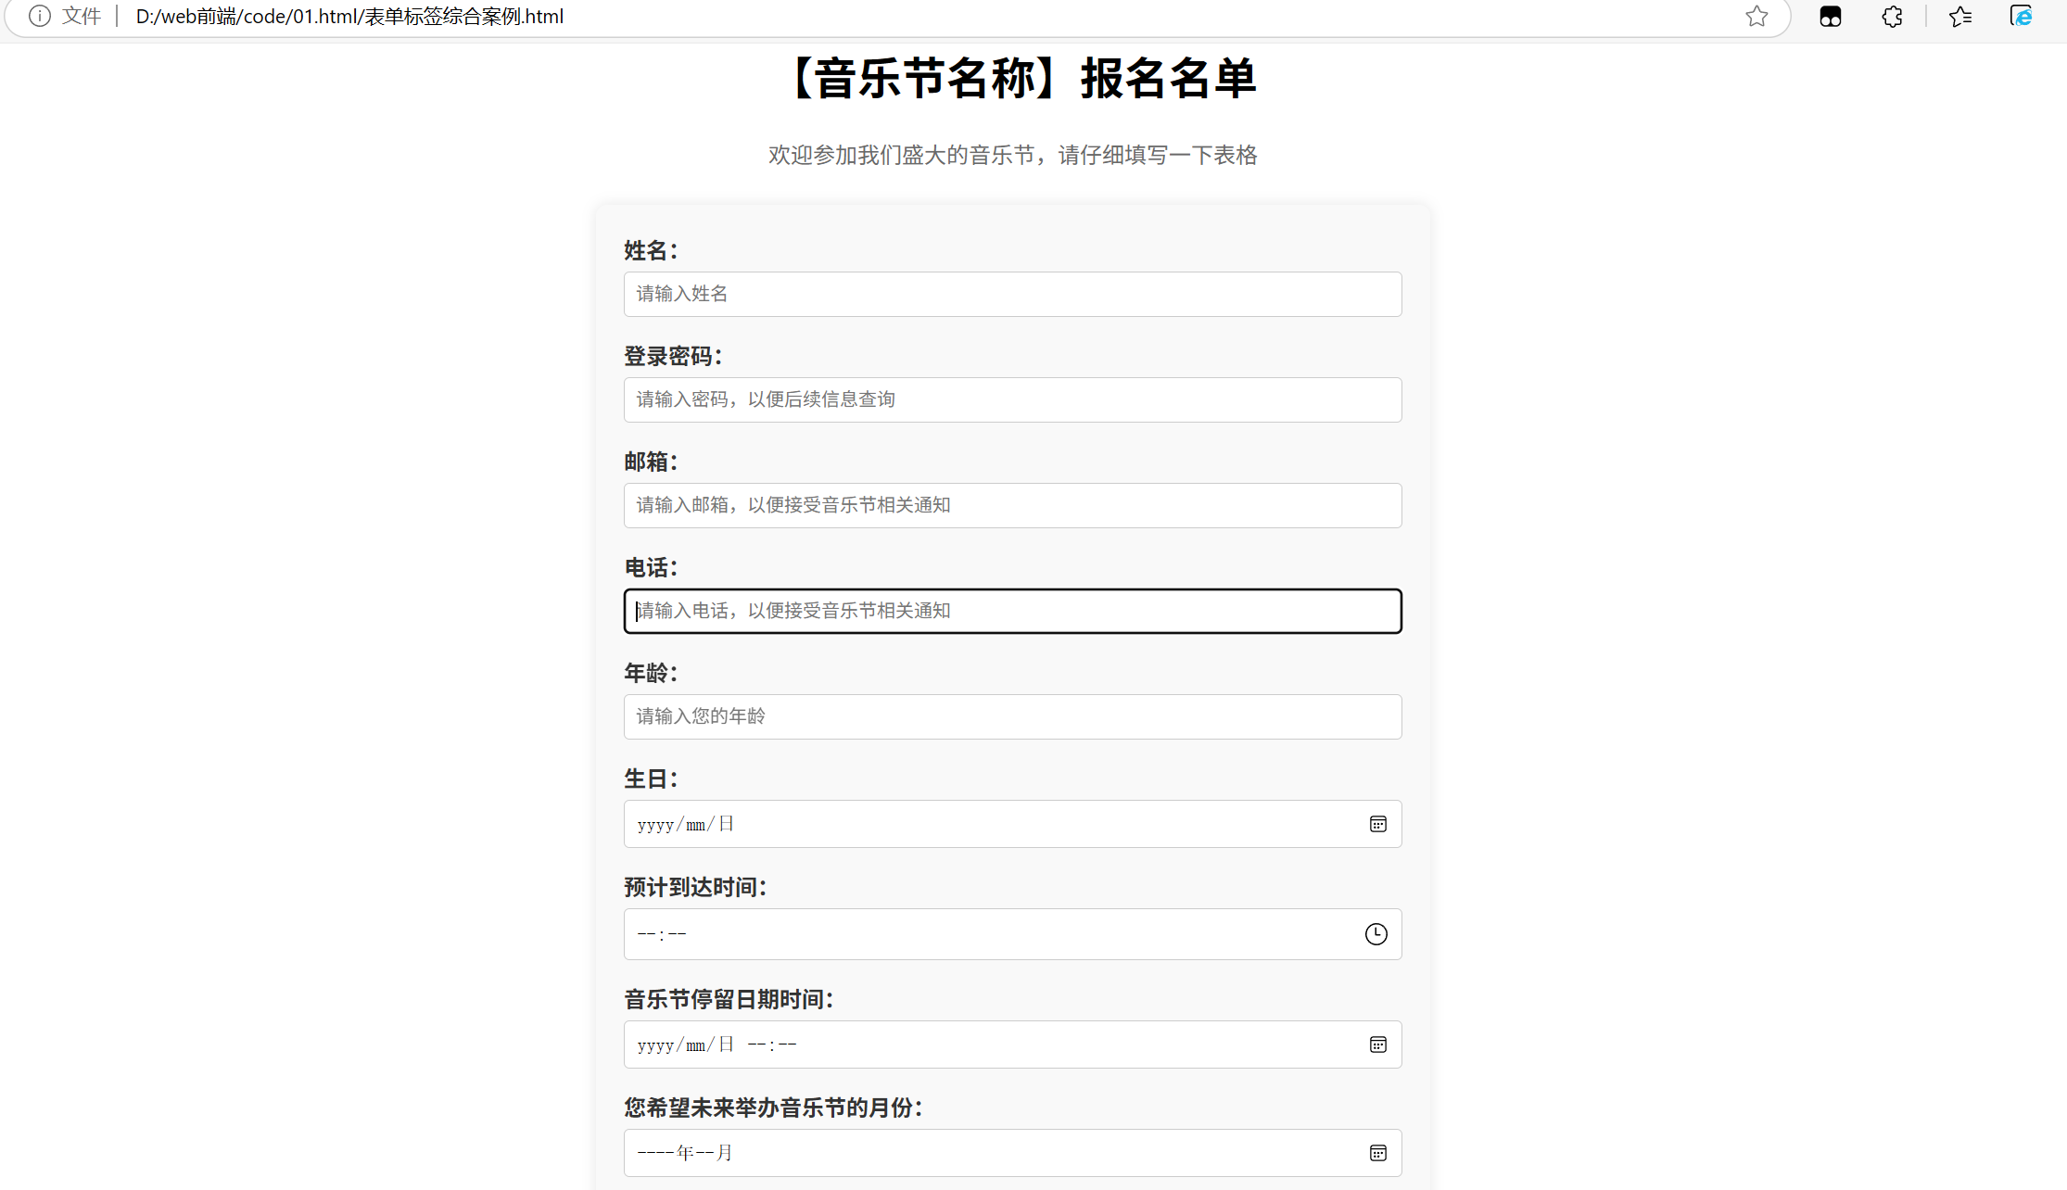Open calendar picker for 音乐节停留日期时间
2067x1190 pixels.
1377,1044
